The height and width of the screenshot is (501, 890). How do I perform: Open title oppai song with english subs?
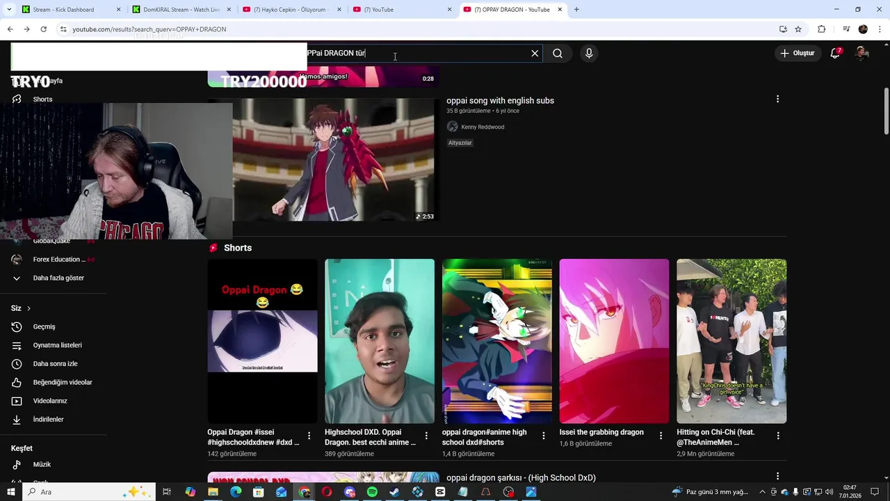coord(500,101)
